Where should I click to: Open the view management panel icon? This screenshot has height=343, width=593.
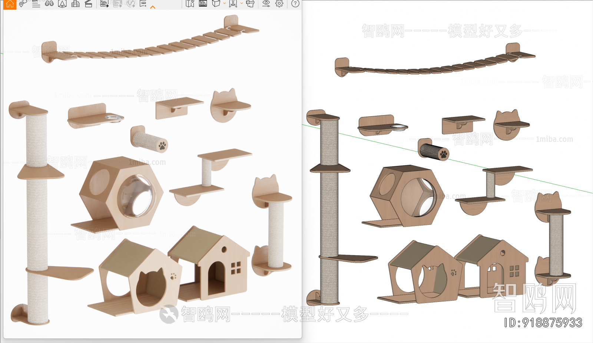[203, 4]
